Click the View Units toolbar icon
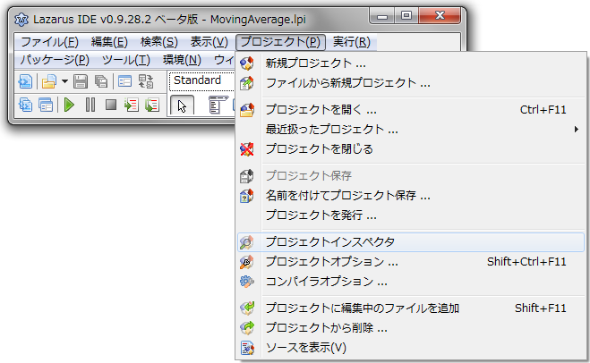 point(26,105)
